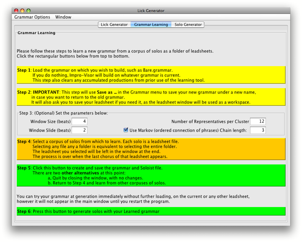Open the Solo Generator tab
This screenshot has width=302, height=242.
pos(188,25)
